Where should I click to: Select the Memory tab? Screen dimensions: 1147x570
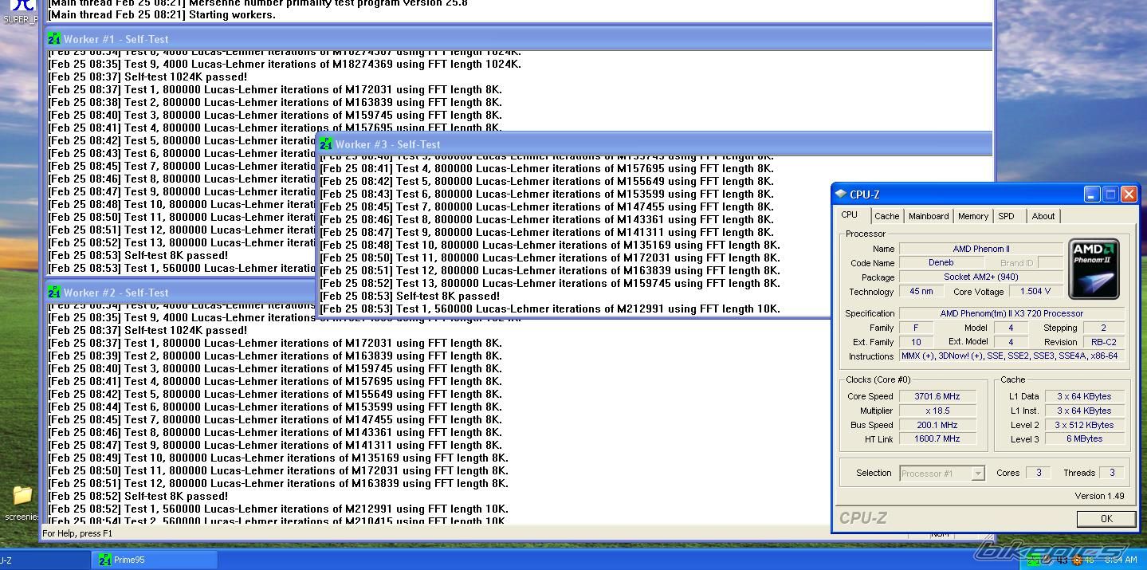(x=972, y=216)
